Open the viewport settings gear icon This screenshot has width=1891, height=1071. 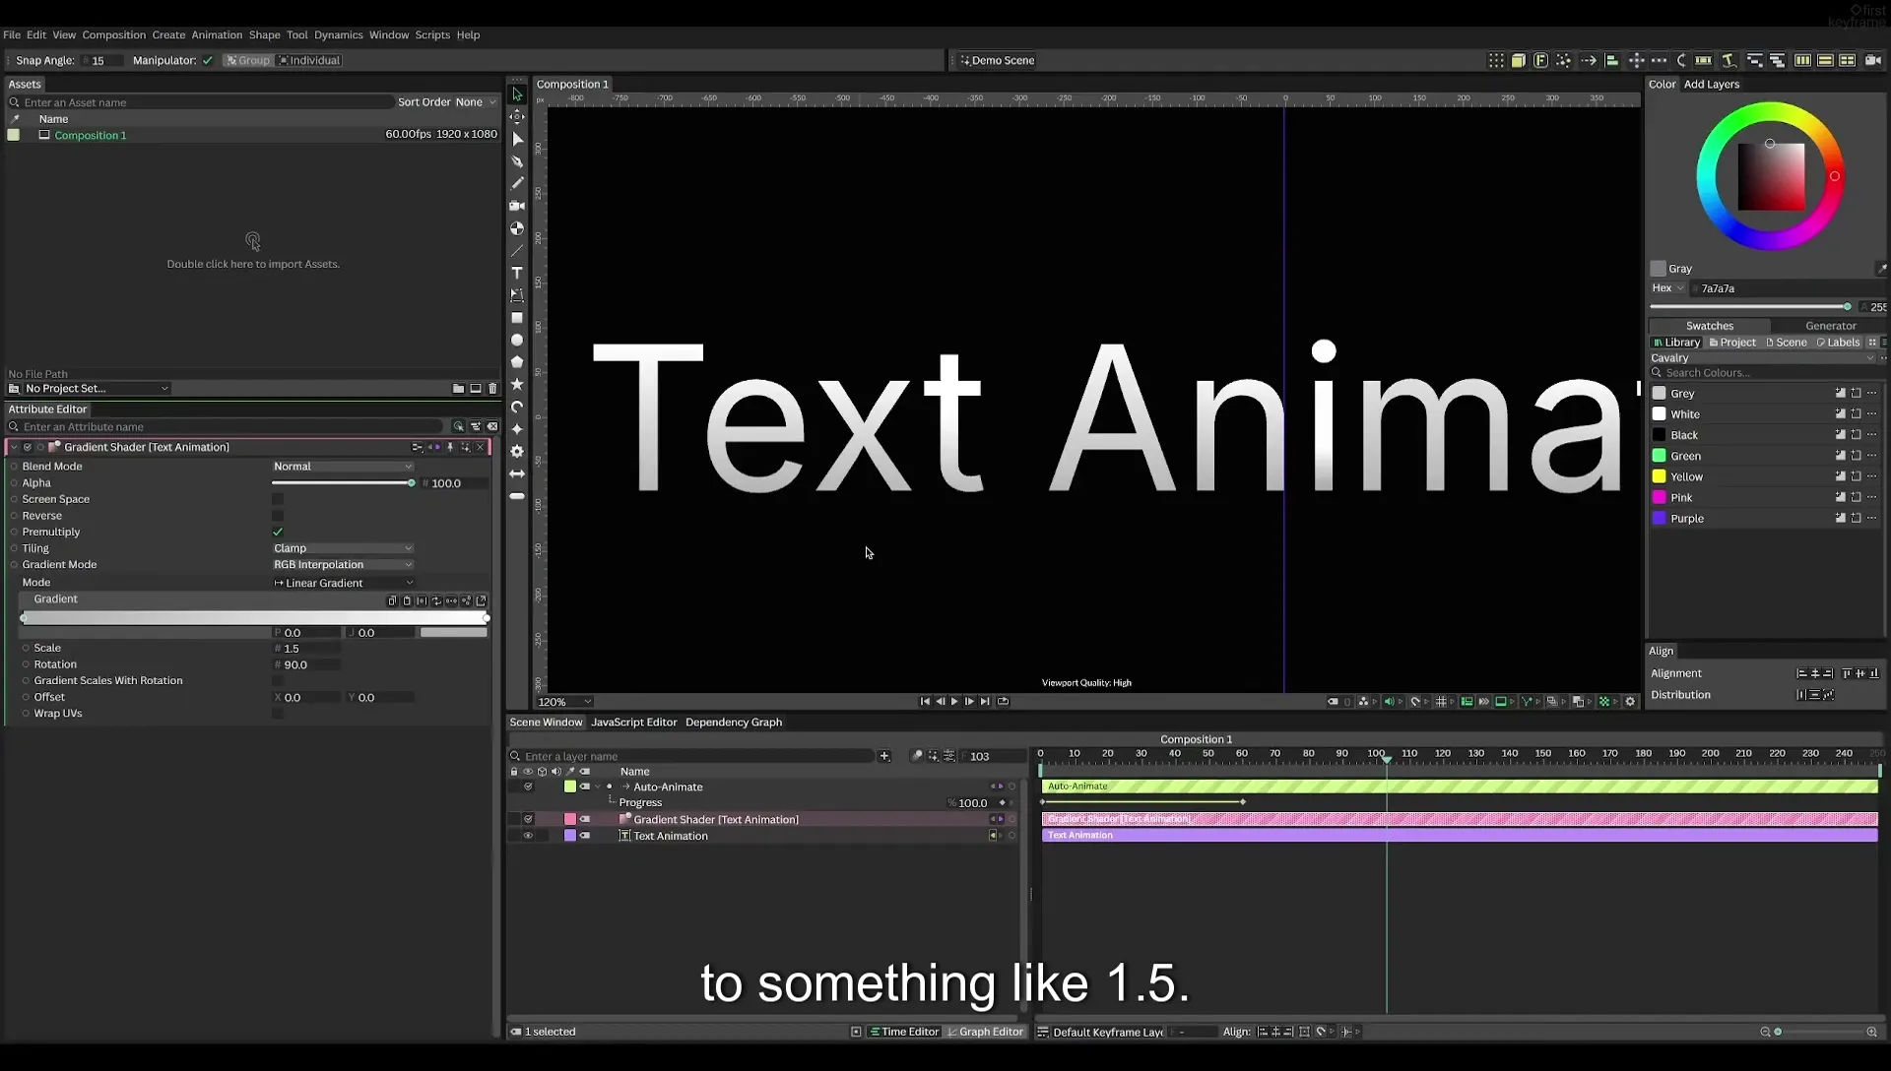point(1630,702)
